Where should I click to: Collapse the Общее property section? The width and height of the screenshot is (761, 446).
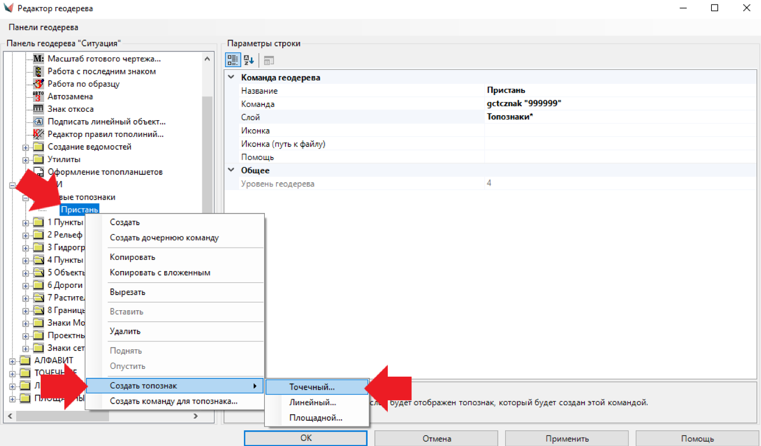click(x=231, y=170)
